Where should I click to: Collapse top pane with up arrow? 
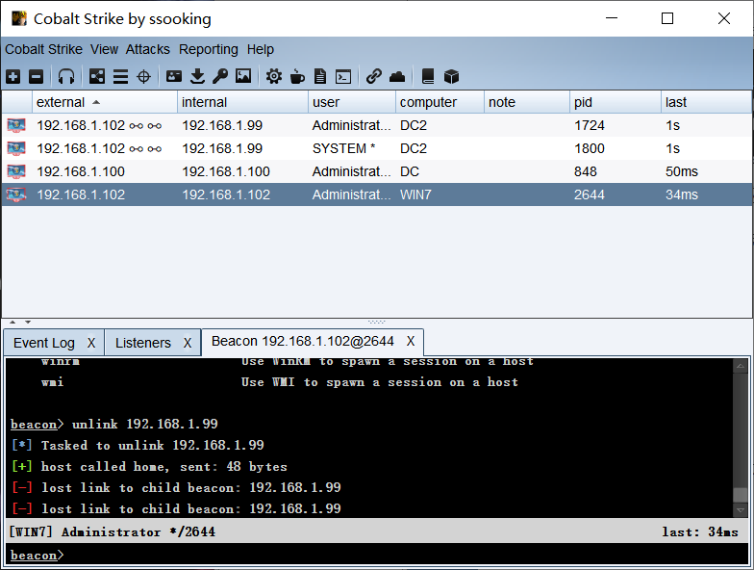[13, 322]
